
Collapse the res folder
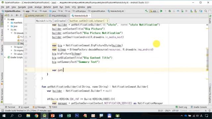coord(8,29)
